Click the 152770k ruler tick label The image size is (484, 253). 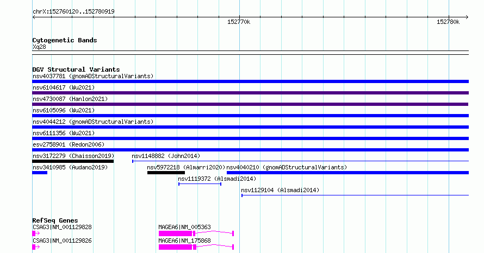point(239,22)
